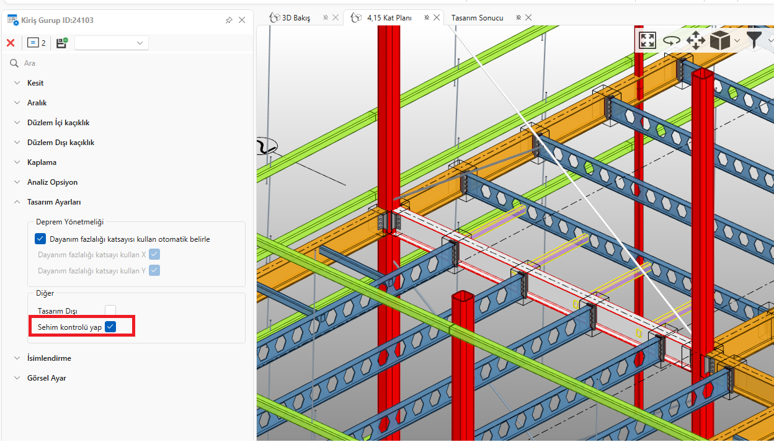
Task: Activate the pan move arrows tool
Action: pos(696,41)
